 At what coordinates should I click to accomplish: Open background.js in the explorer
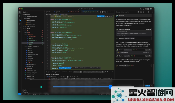(x=31, y=21)
